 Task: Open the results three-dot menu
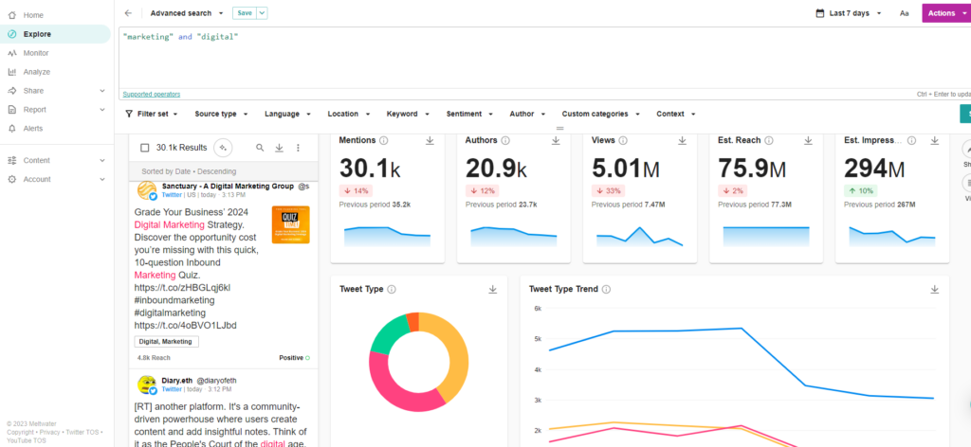click(x=298, y=148)
